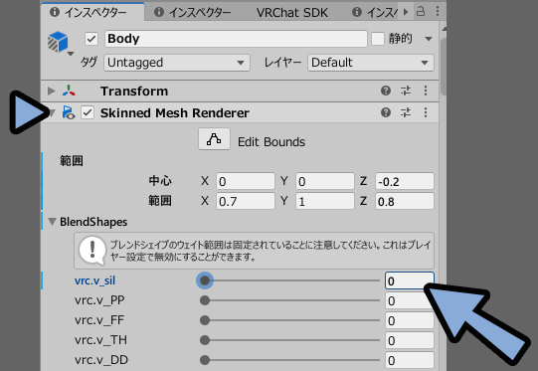Screen dimensions: 538x371
Task: Toggle the Body object active checkbox
Action: click(91, 39)
